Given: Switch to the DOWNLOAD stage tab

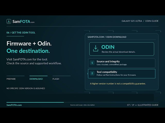Looking at the screenshot, I should tap(36, 79).
